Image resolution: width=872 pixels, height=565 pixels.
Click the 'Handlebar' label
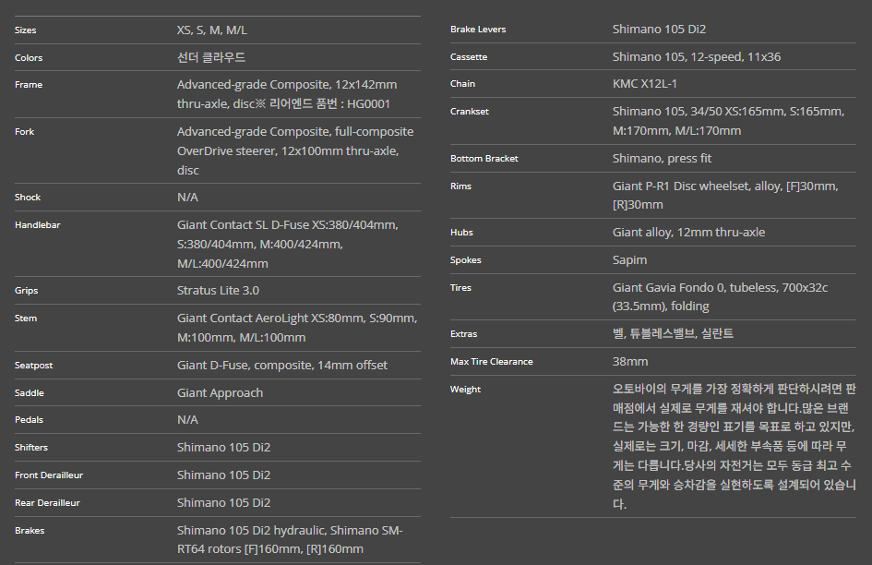coord(37,225)
